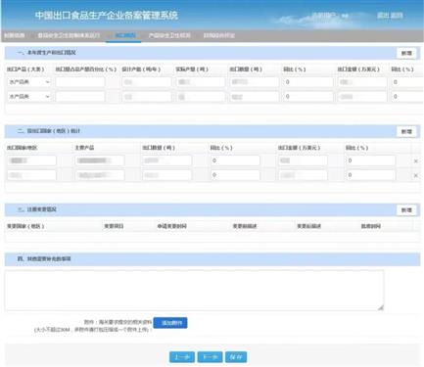Select the currently highlighted active tab

[124, 35]
